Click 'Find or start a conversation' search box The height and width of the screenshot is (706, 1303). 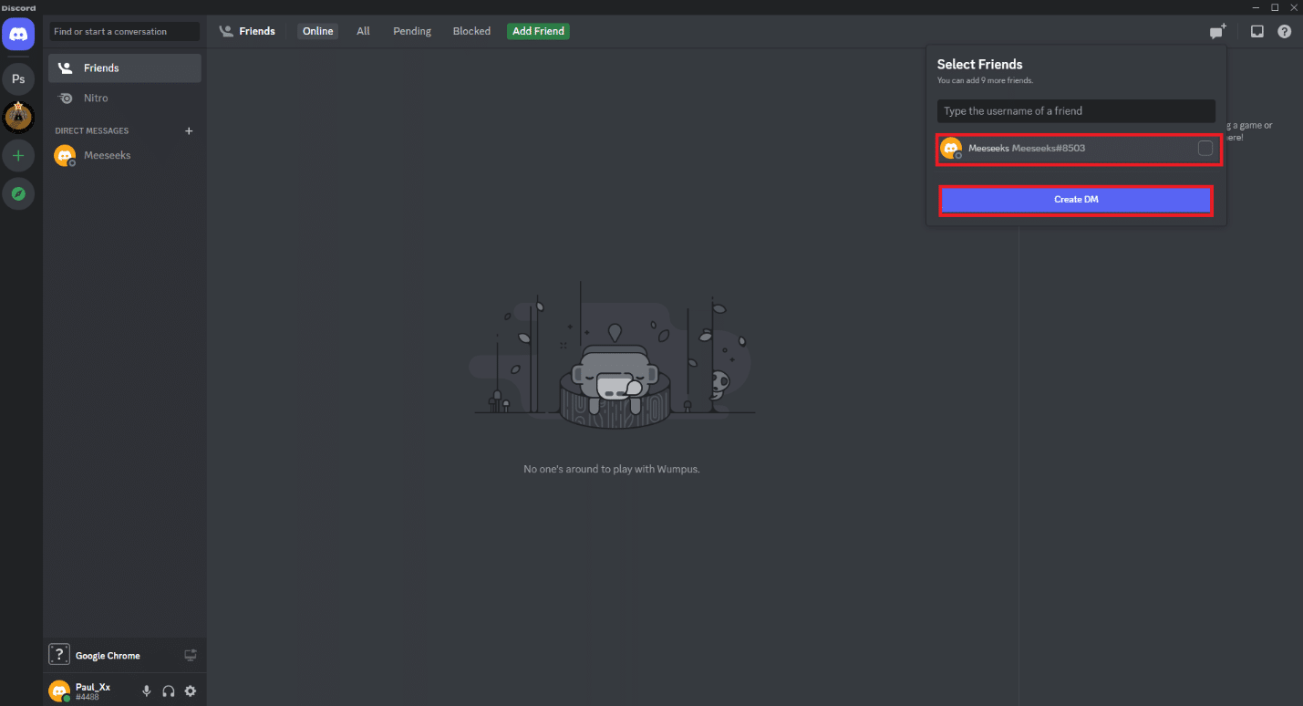[125, 32]
